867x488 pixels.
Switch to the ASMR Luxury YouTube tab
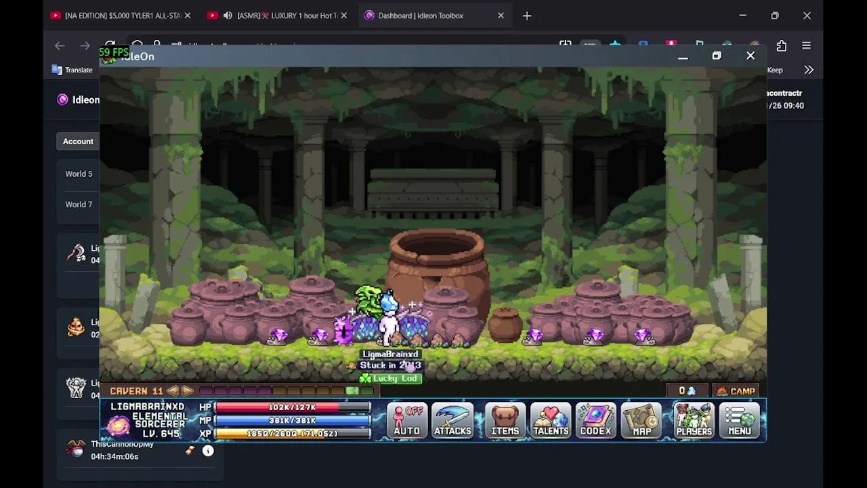point(287,16)
